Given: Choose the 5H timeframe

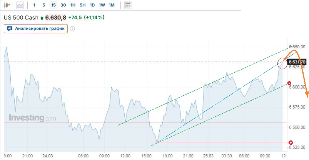Looking at the screenshot, I should coord(82,5).
